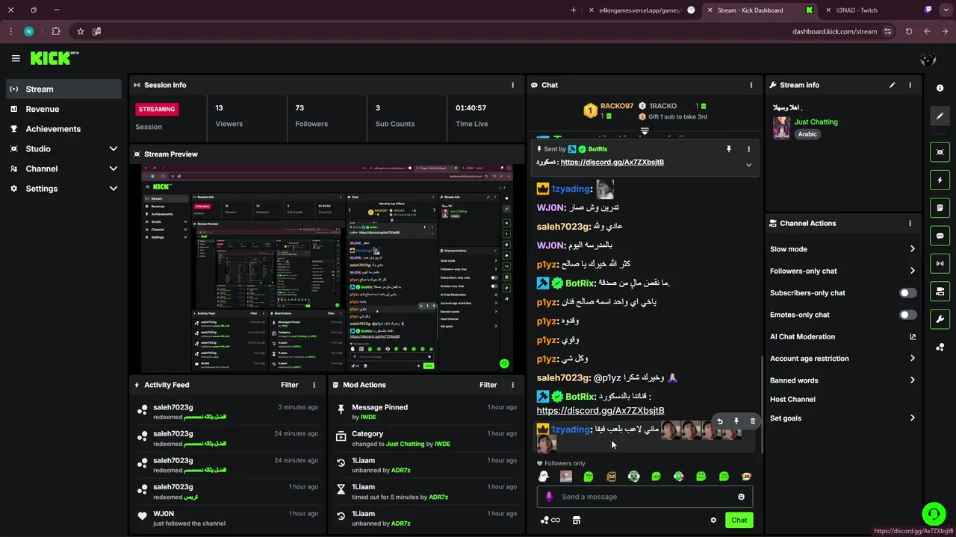Click Host Channel in Channel Actions

tap(792, 399)
